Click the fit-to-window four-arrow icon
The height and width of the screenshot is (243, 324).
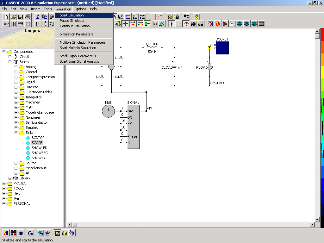click(13, 24)
